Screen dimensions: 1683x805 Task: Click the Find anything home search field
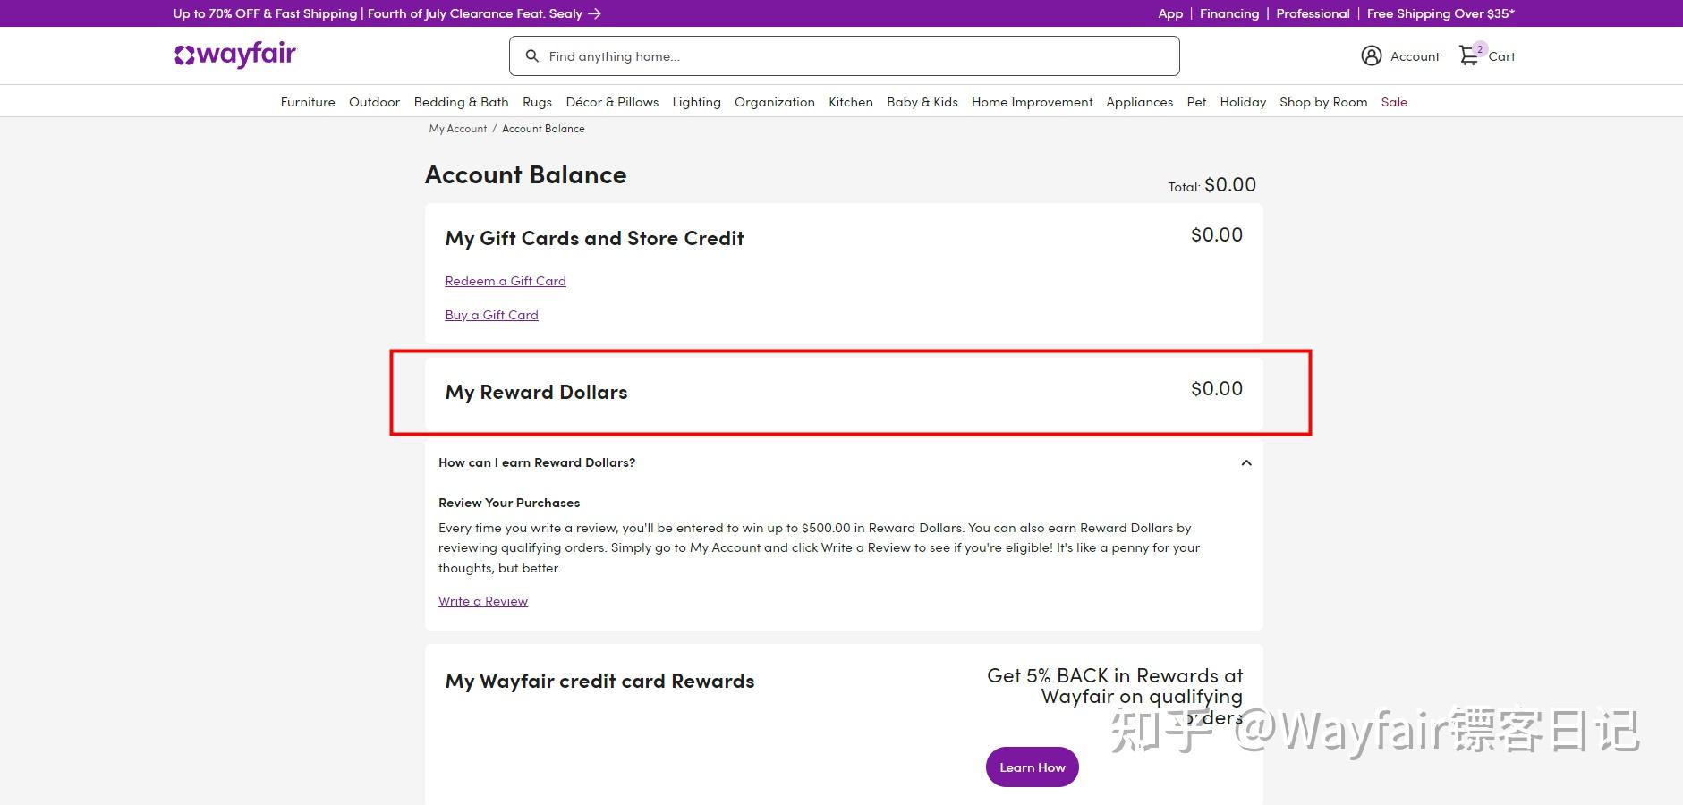805,55
